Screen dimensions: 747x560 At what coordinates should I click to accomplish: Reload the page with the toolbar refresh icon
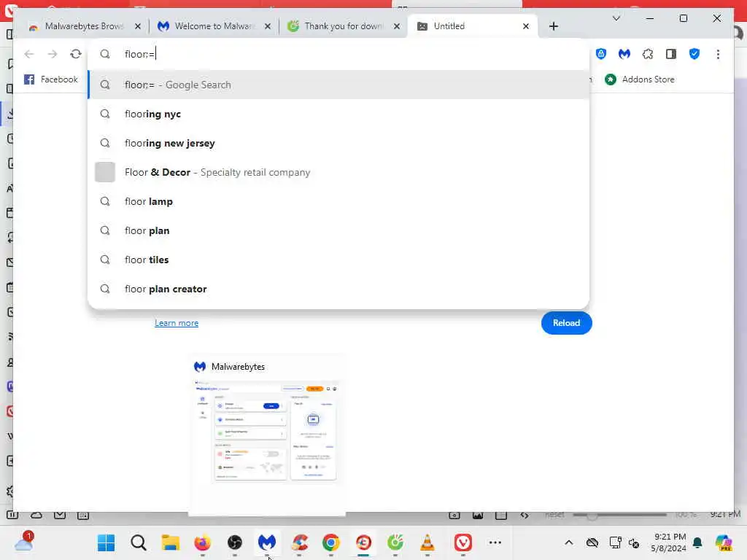click(x=76, y=54)
